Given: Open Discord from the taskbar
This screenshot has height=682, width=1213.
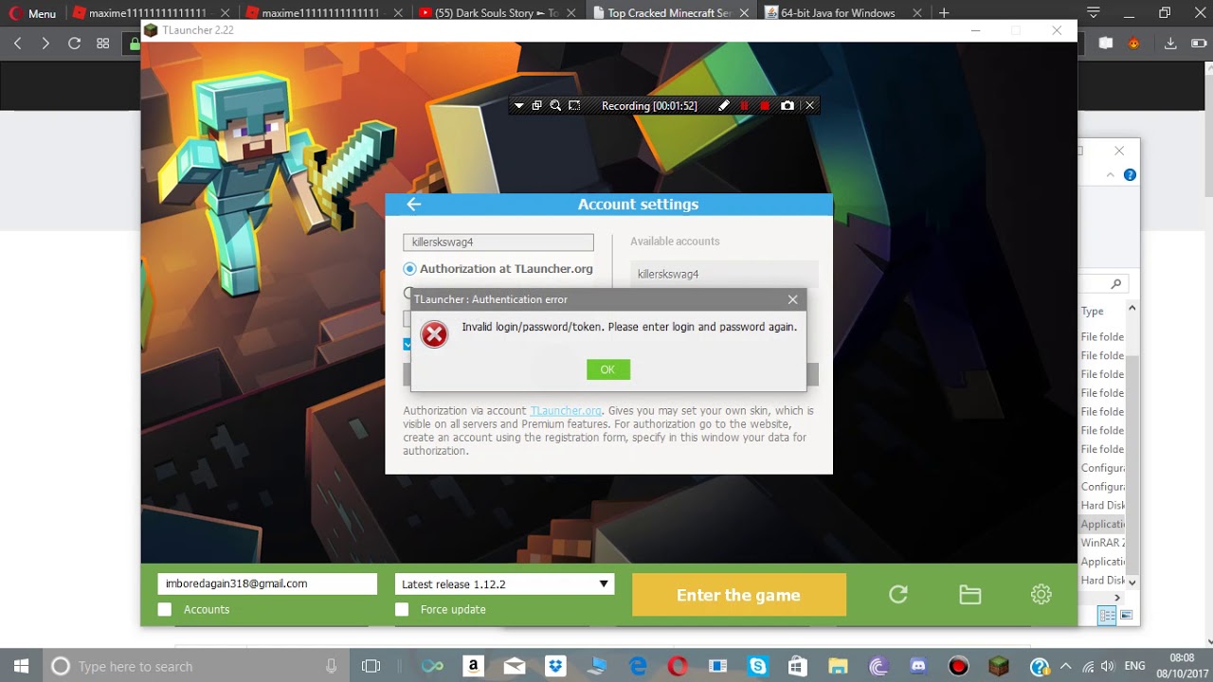Looking at the screenshot, I should pyautogui.click(x=918, y=666).
